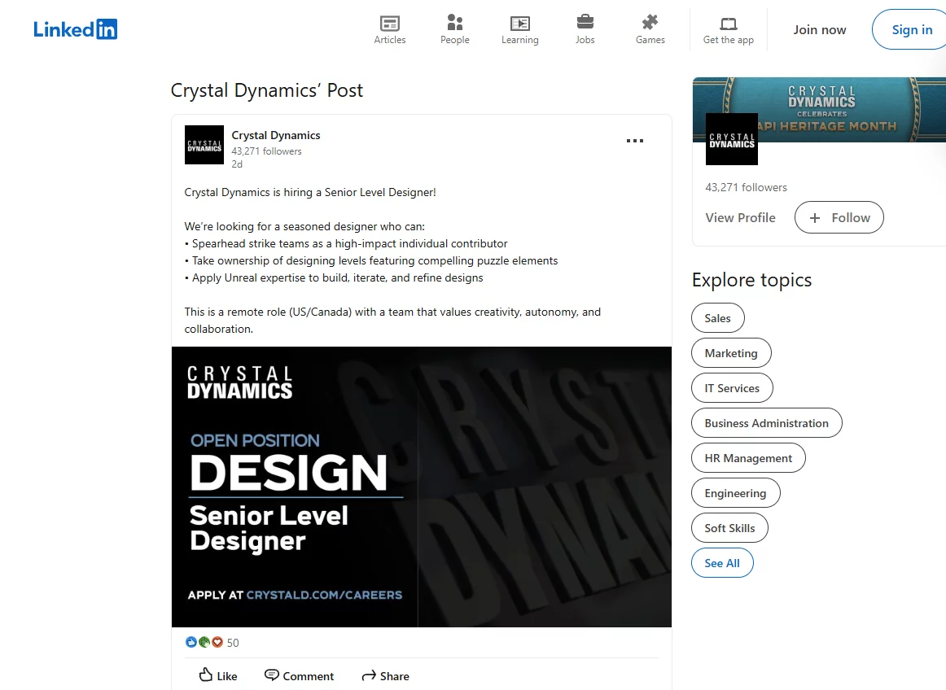Comment on the Crystal Dynamics post
This screenshot has width=946, height=690.
tap(300, 675)
